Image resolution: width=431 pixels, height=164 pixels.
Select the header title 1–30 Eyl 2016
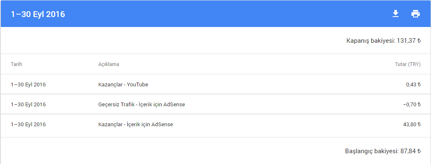(x=38, y=14)
